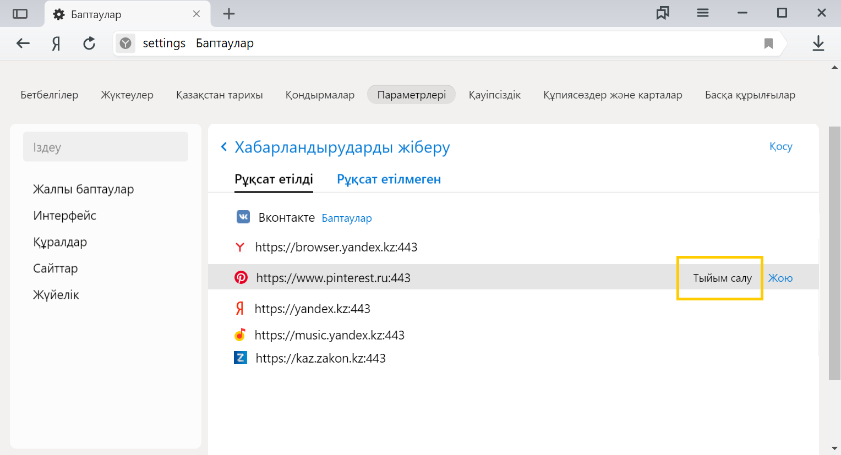This screenshot has height=455, width=841.
Task: Open the Жүктеулер tab
Action: click(x=127, y=95)
